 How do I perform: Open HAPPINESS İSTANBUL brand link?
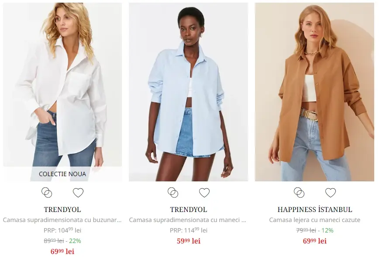[x=315, y=209]
